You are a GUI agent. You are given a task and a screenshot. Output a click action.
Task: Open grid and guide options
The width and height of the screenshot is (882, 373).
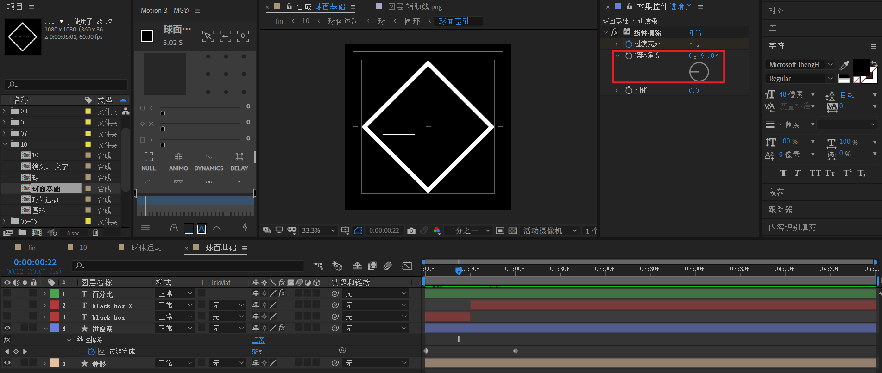(x=345, y=230)
